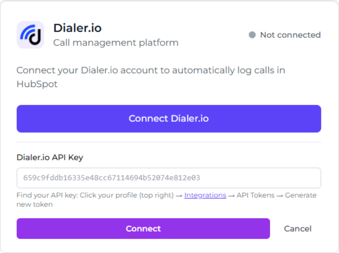Cancel the connection dialog

click(298, 229)
